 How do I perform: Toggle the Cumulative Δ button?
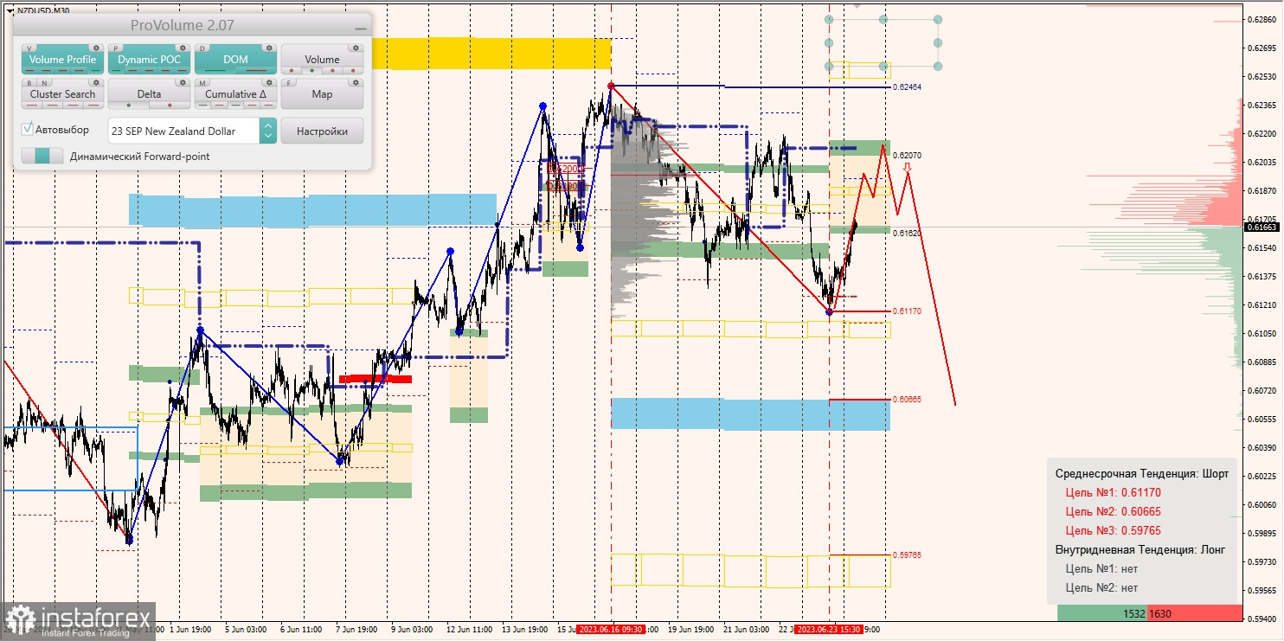(235, 94)
